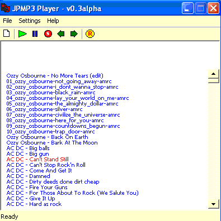Click the new playlist document icon

[7, 33]
